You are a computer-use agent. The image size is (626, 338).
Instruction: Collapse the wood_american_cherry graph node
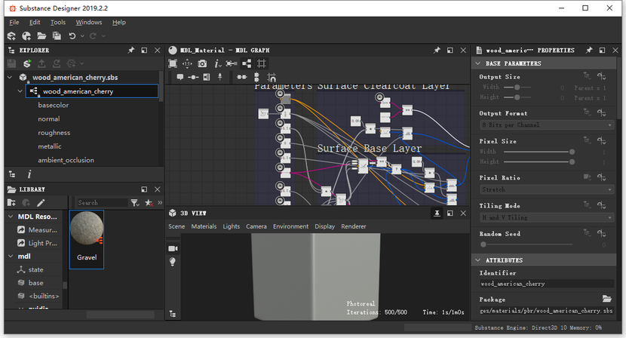click(x=20, y=91)
